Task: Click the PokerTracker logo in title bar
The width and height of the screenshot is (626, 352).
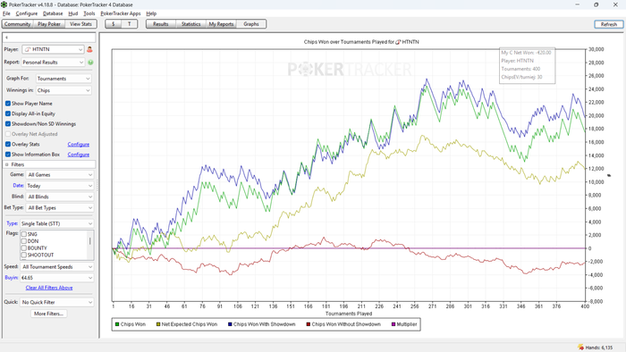Action: coord(4,4)
